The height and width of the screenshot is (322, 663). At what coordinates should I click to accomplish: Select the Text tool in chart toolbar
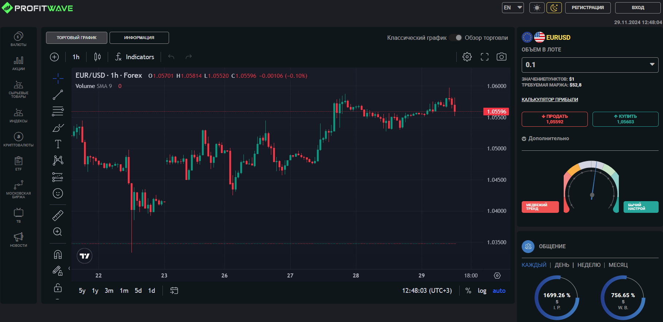58,144
